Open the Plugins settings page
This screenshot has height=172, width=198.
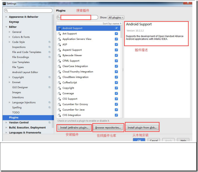pos(28,118)
